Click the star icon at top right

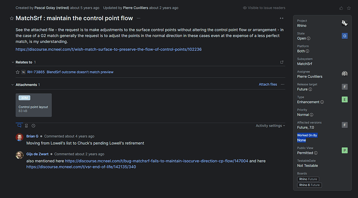(349, 8)
